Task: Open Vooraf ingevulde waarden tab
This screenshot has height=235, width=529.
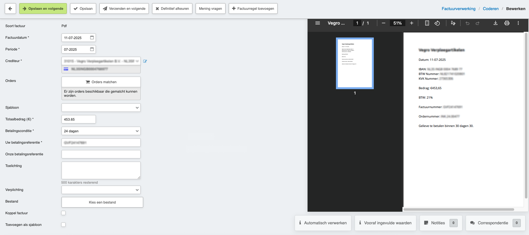Action: tap(385, 223)
